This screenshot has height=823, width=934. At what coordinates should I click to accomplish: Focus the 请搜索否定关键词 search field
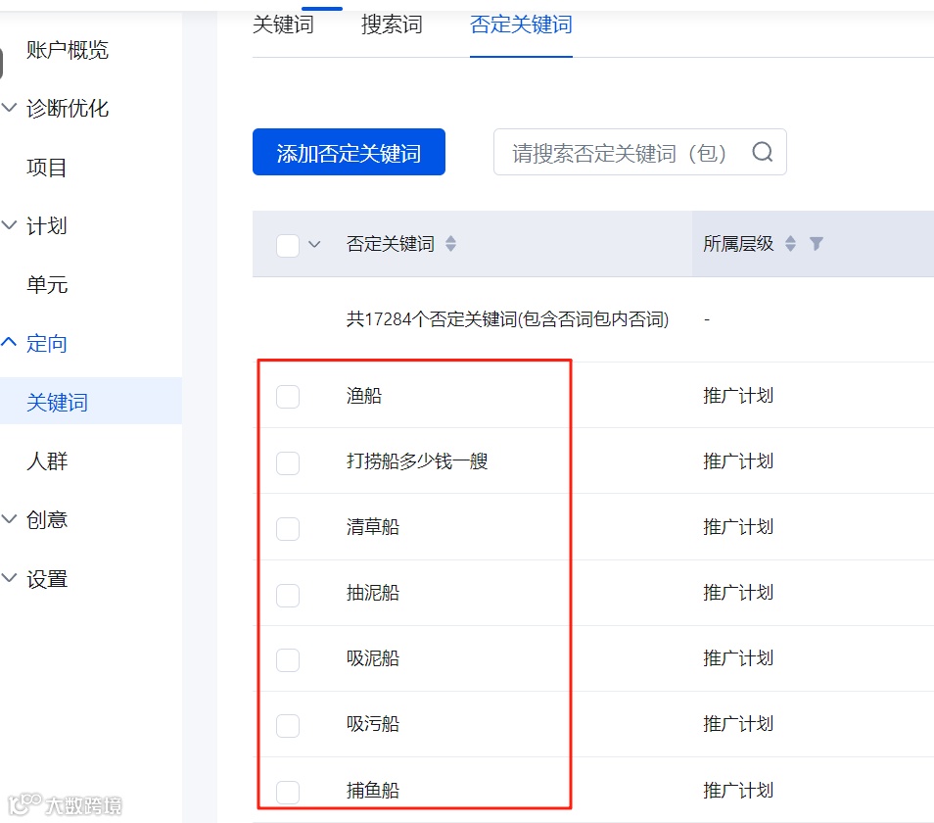coord(640,152)
